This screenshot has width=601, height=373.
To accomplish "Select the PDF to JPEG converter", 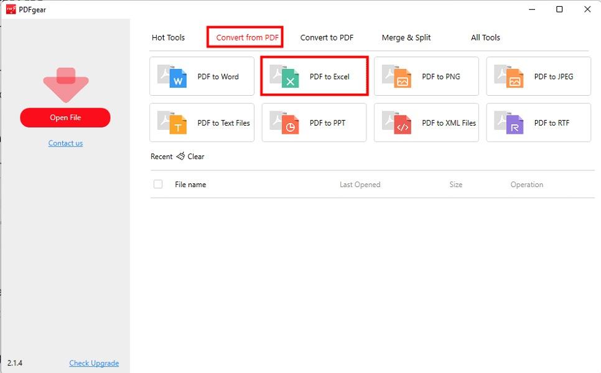I will coord(538,76).
